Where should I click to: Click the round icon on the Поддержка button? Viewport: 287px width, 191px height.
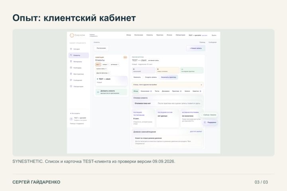205,122
